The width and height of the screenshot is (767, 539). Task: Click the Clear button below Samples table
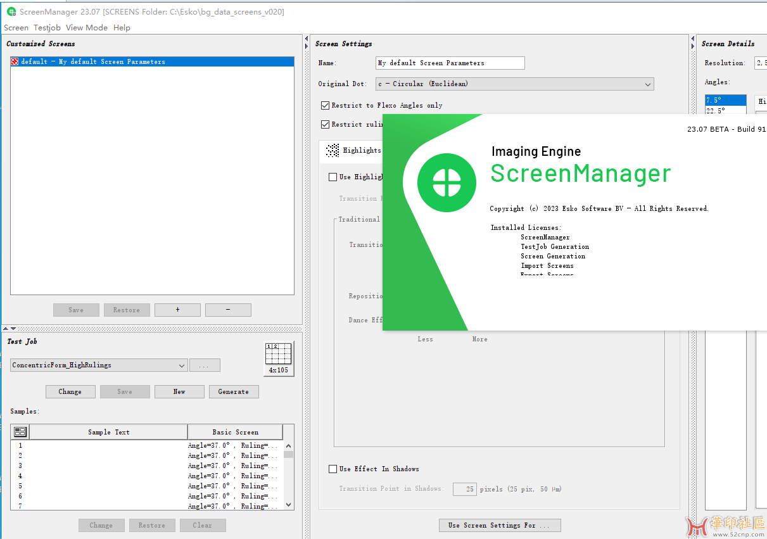(203, 525)
